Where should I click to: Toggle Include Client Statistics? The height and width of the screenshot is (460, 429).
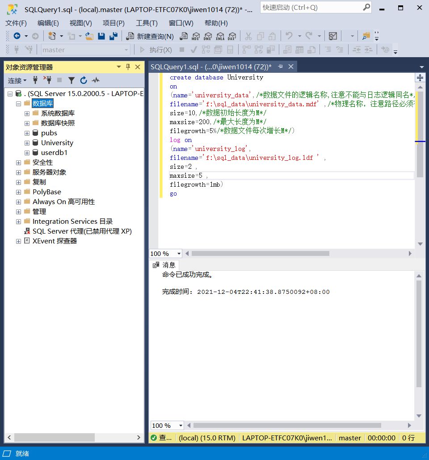pos(271,50)
